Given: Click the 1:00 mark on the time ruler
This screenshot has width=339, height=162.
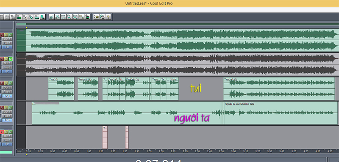Looking at the screenshot, I should click(89, 151).
